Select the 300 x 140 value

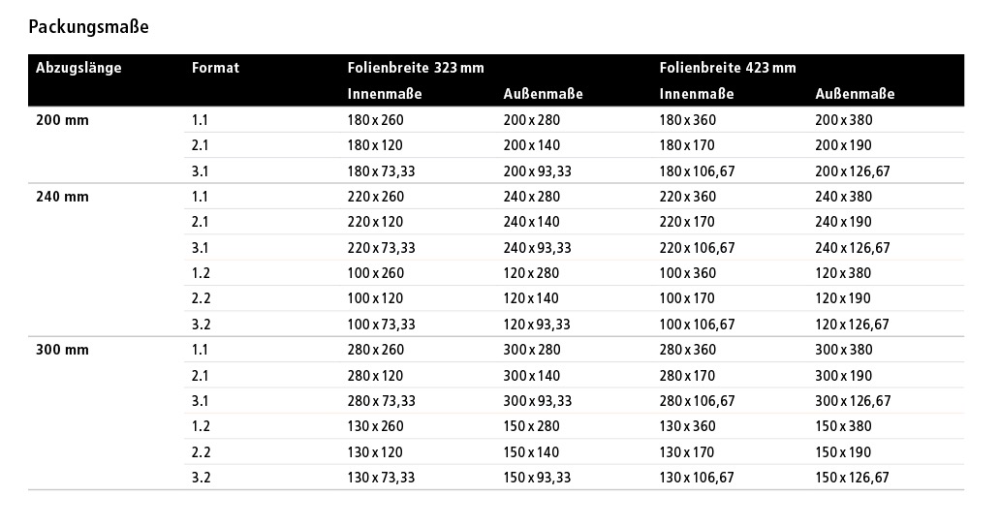click(532, 376)
